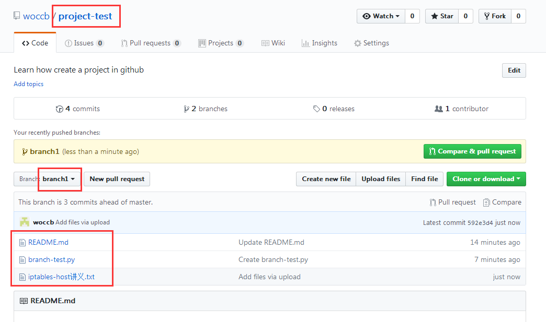Click the '14 minutes ago' timestamp
The width and height of the screenshot is (546, 322).
495,243
